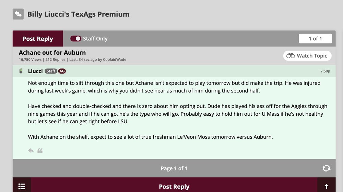Click the quote icon under the post
Viewport: 343px width, 192px height.
point(40,150)
